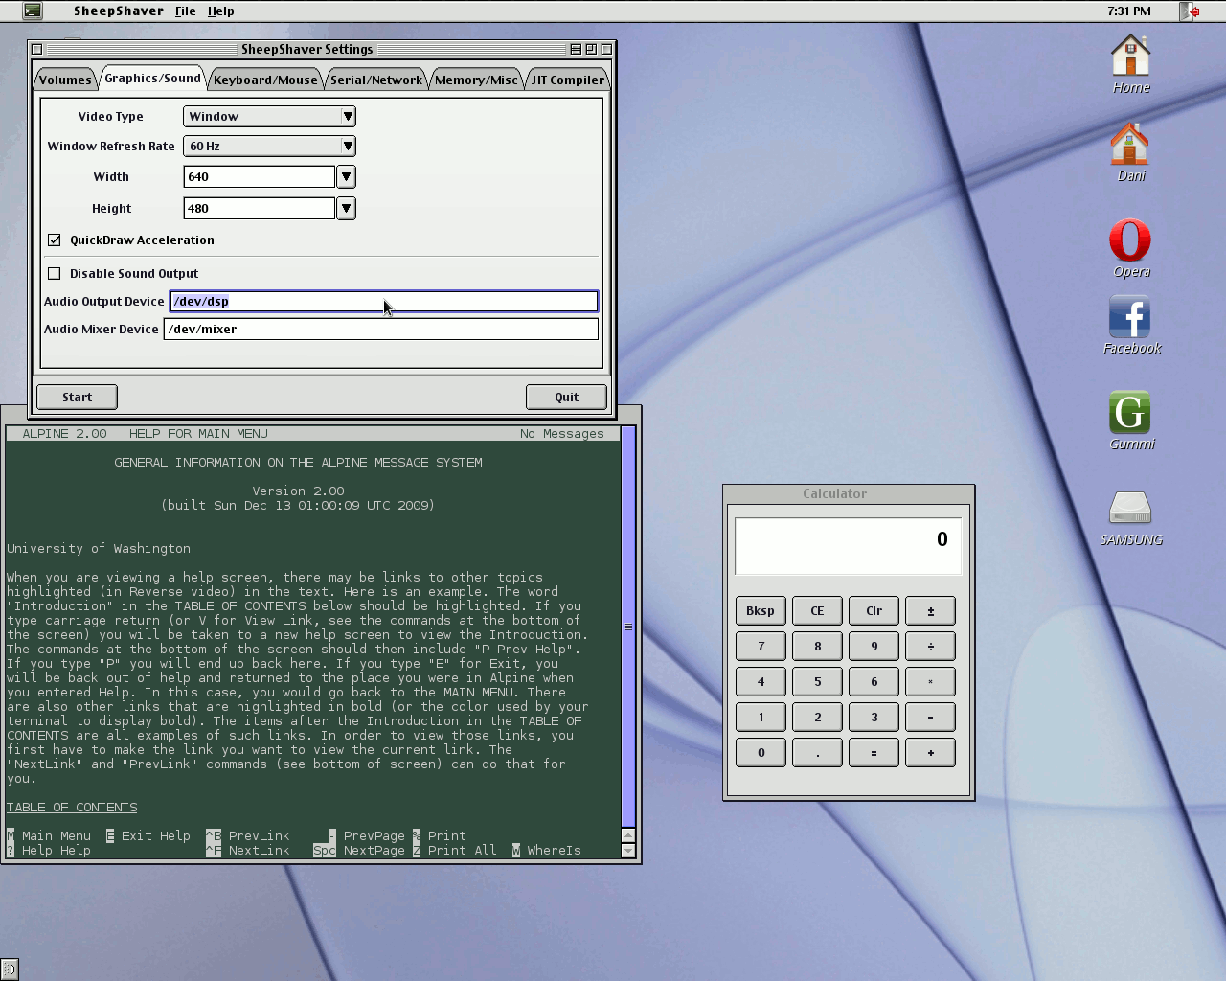Viewport: 1226px width, 981px height.
Task: Click the 6 key on Calculator
Action: pos(874,682)
